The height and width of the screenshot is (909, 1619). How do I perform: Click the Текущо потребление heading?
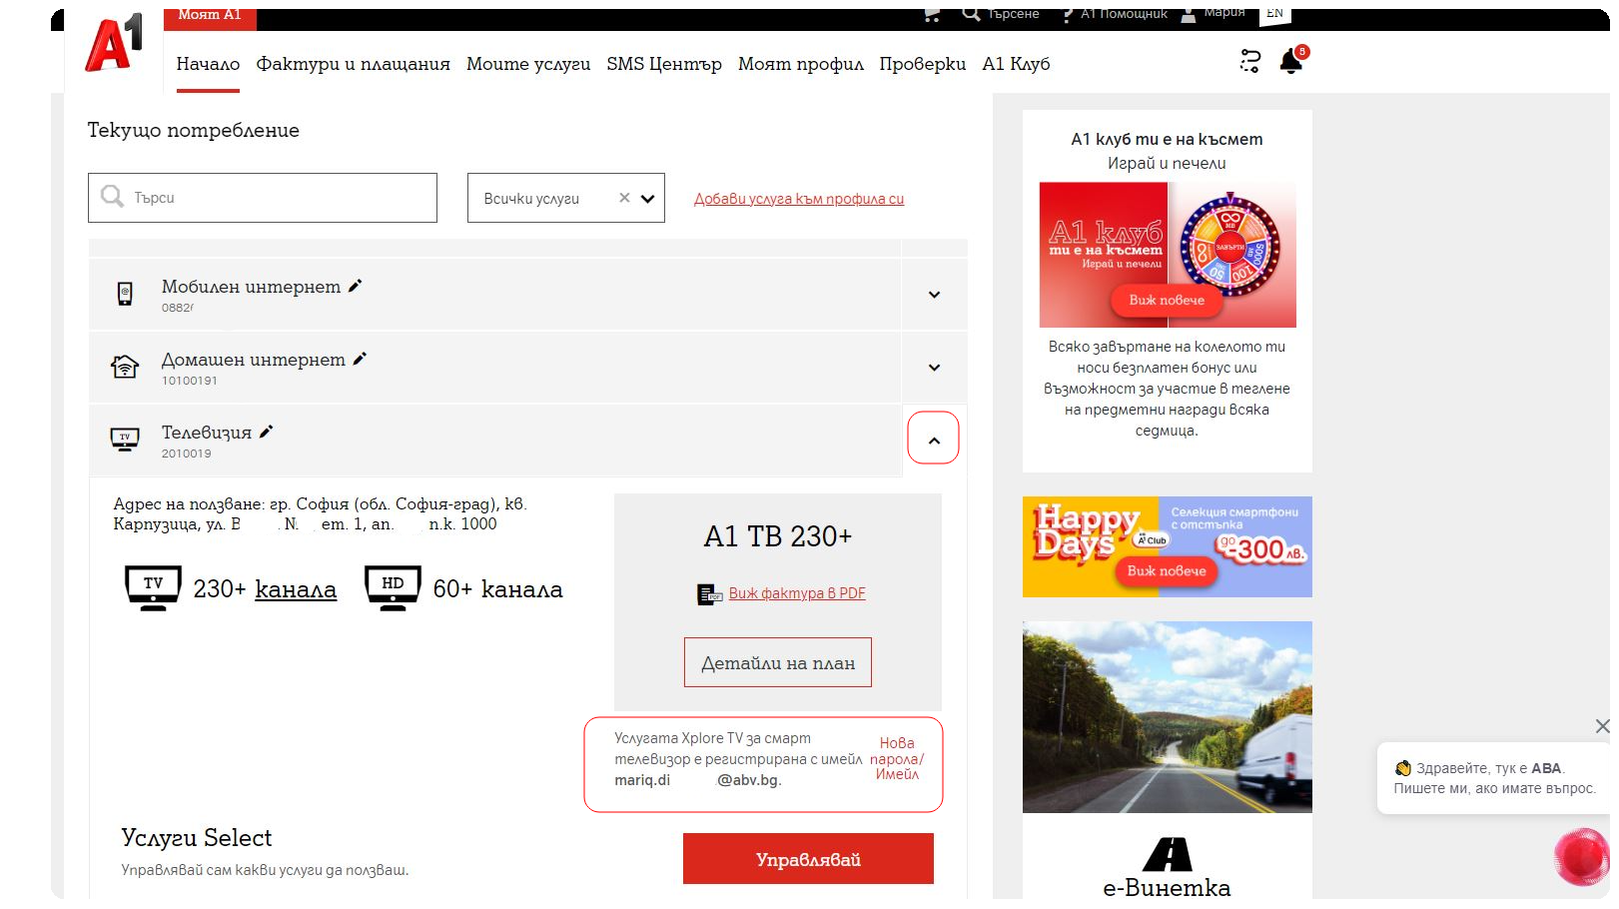click(194, 131)
